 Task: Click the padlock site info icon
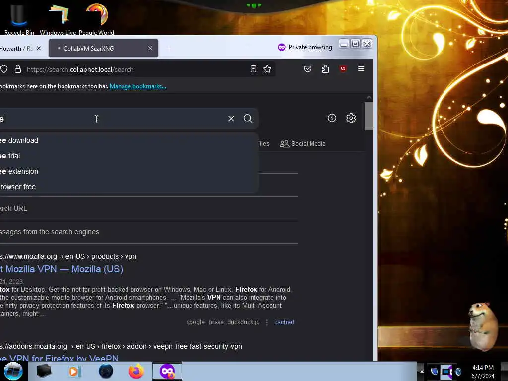point(18,69)
